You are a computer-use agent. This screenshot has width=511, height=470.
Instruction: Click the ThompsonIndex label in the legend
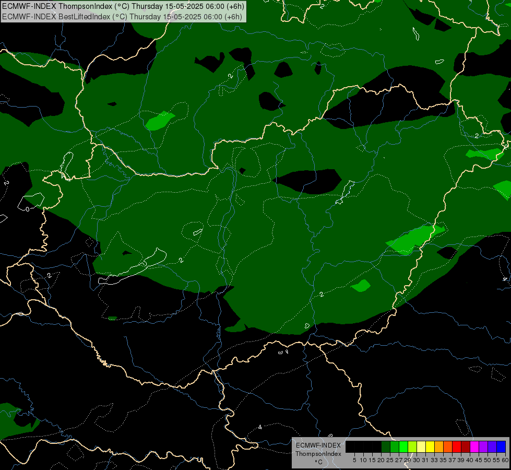(x=318, y=454)
